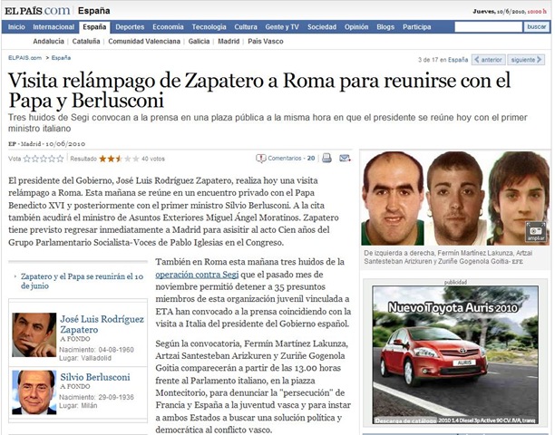Click the three fugitives photo
555x435 pixels.
[x=455, y=198]
